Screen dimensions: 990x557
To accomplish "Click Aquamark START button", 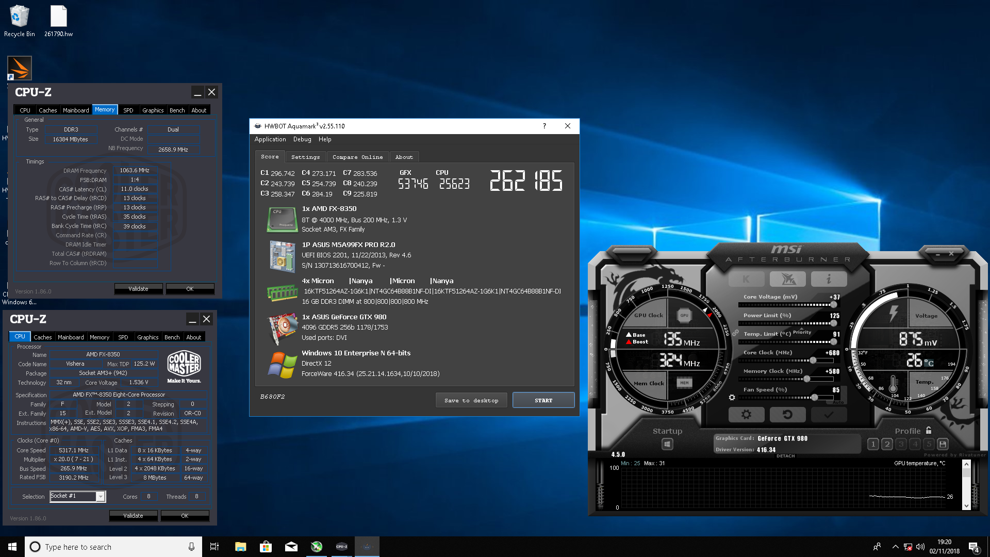I will click(543, 400).
